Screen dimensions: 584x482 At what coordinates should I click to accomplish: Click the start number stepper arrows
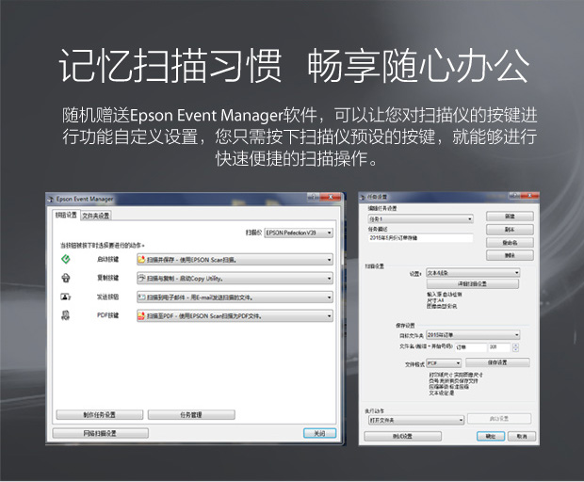pyautogui.click(x=515, y=347)
